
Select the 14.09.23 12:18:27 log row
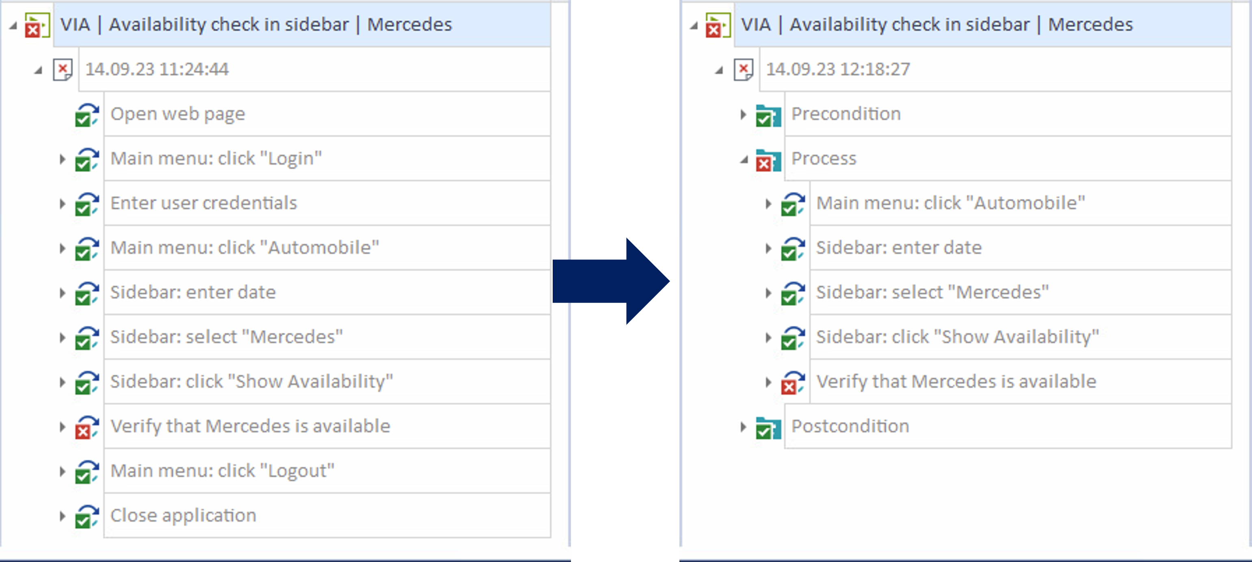(x=837, y=69)
